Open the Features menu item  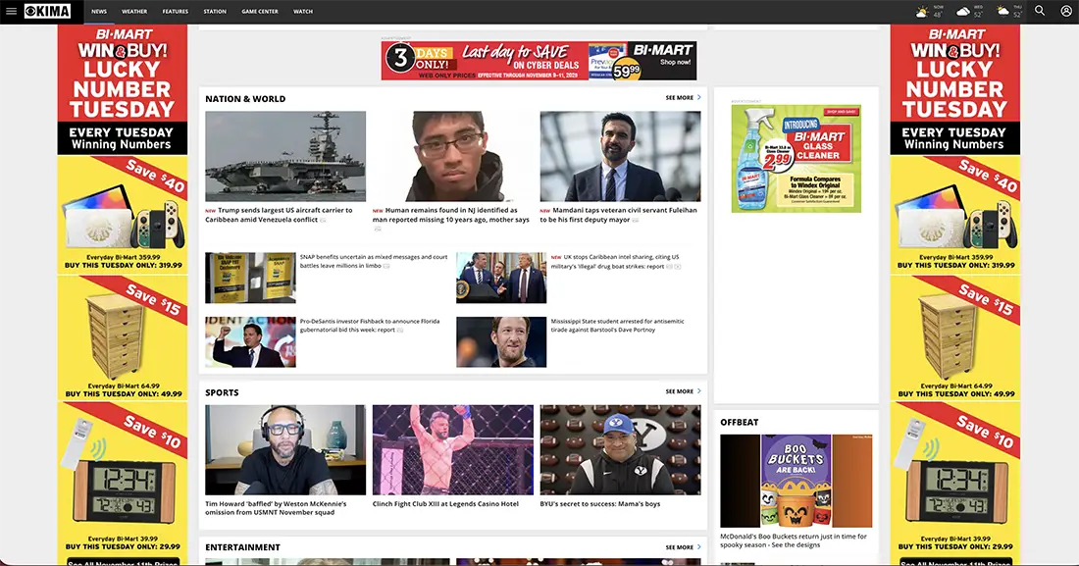(x=176, y=12)
